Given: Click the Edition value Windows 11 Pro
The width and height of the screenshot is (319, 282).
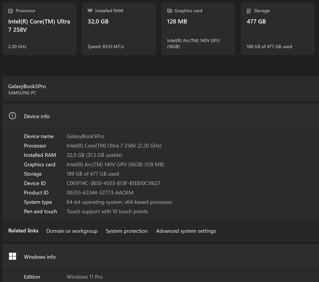Looking at the screenshot, I should tap(84, 277).
